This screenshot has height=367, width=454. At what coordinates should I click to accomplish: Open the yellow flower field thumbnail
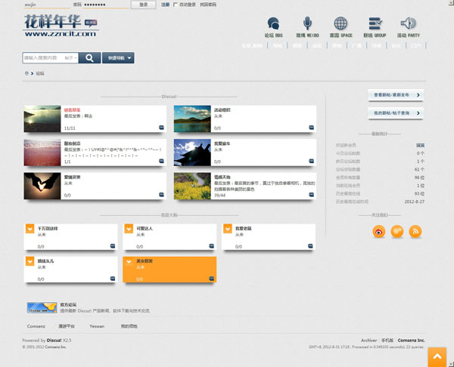(x=192, y=186)
